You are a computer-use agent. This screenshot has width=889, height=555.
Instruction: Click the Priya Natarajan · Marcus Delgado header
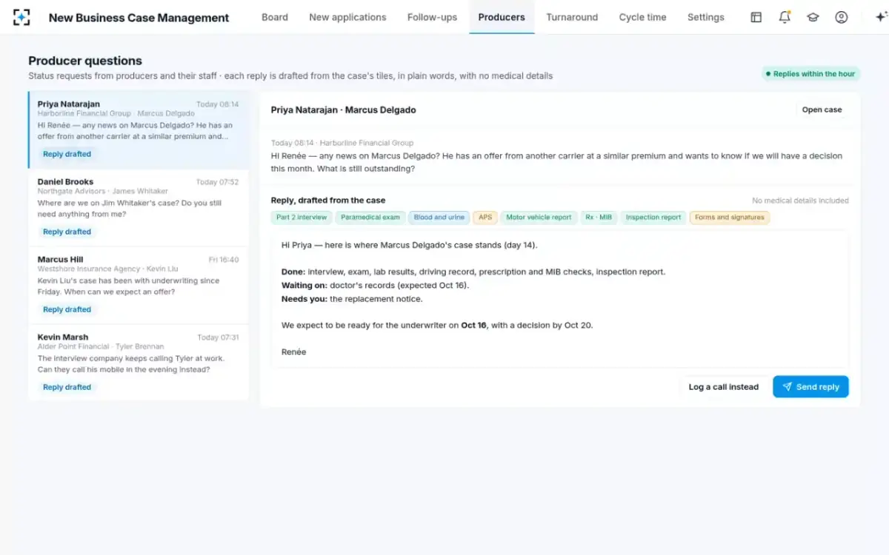(x=343, y=110)
